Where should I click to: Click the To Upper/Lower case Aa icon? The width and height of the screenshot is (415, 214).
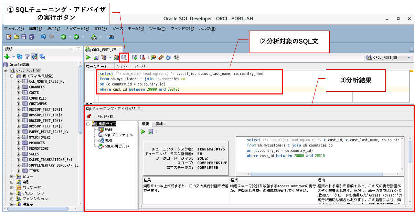click(x=176, y=58)
